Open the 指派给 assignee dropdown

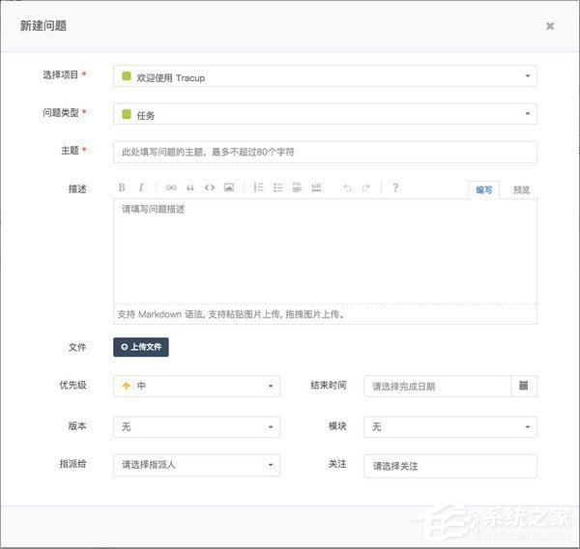196,465
